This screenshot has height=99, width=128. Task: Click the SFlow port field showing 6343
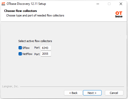tap(46, 48)
